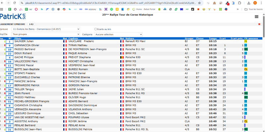Click the green H1 badge for Fassio Bertrand
Screen dimensions: 265x132
coord(246,49)
